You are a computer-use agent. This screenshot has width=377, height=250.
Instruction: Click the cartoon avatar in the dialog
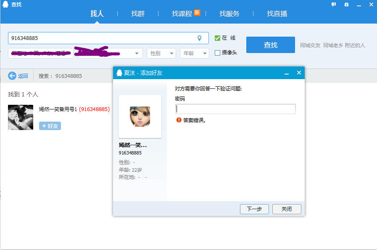click(140, 117)
